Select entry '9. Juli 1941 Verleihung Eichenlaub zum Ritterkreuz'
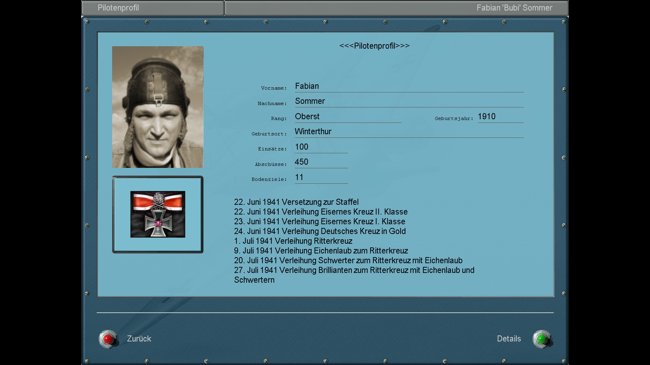This screenshot has width=650, height=365. [321, 251]
